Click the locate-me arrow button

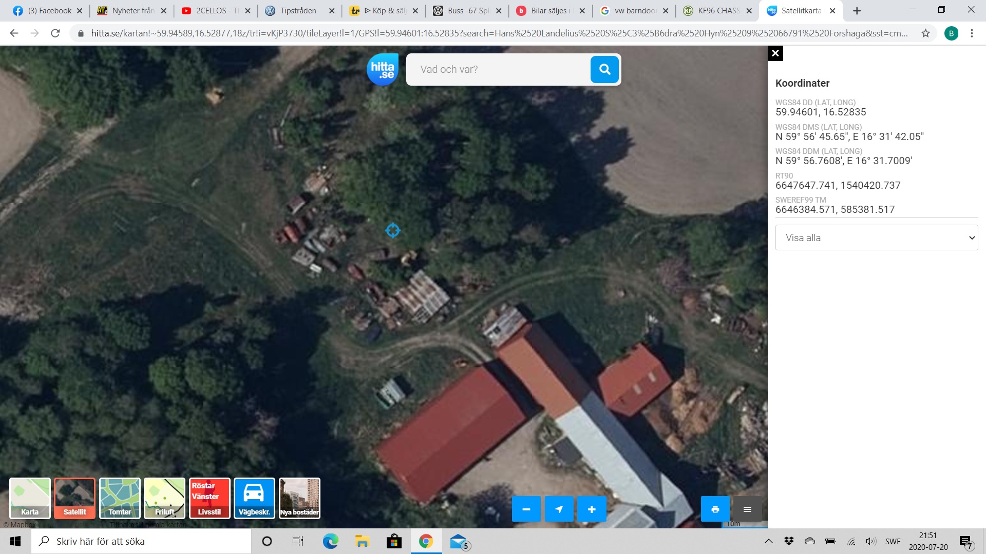point(559,509)
